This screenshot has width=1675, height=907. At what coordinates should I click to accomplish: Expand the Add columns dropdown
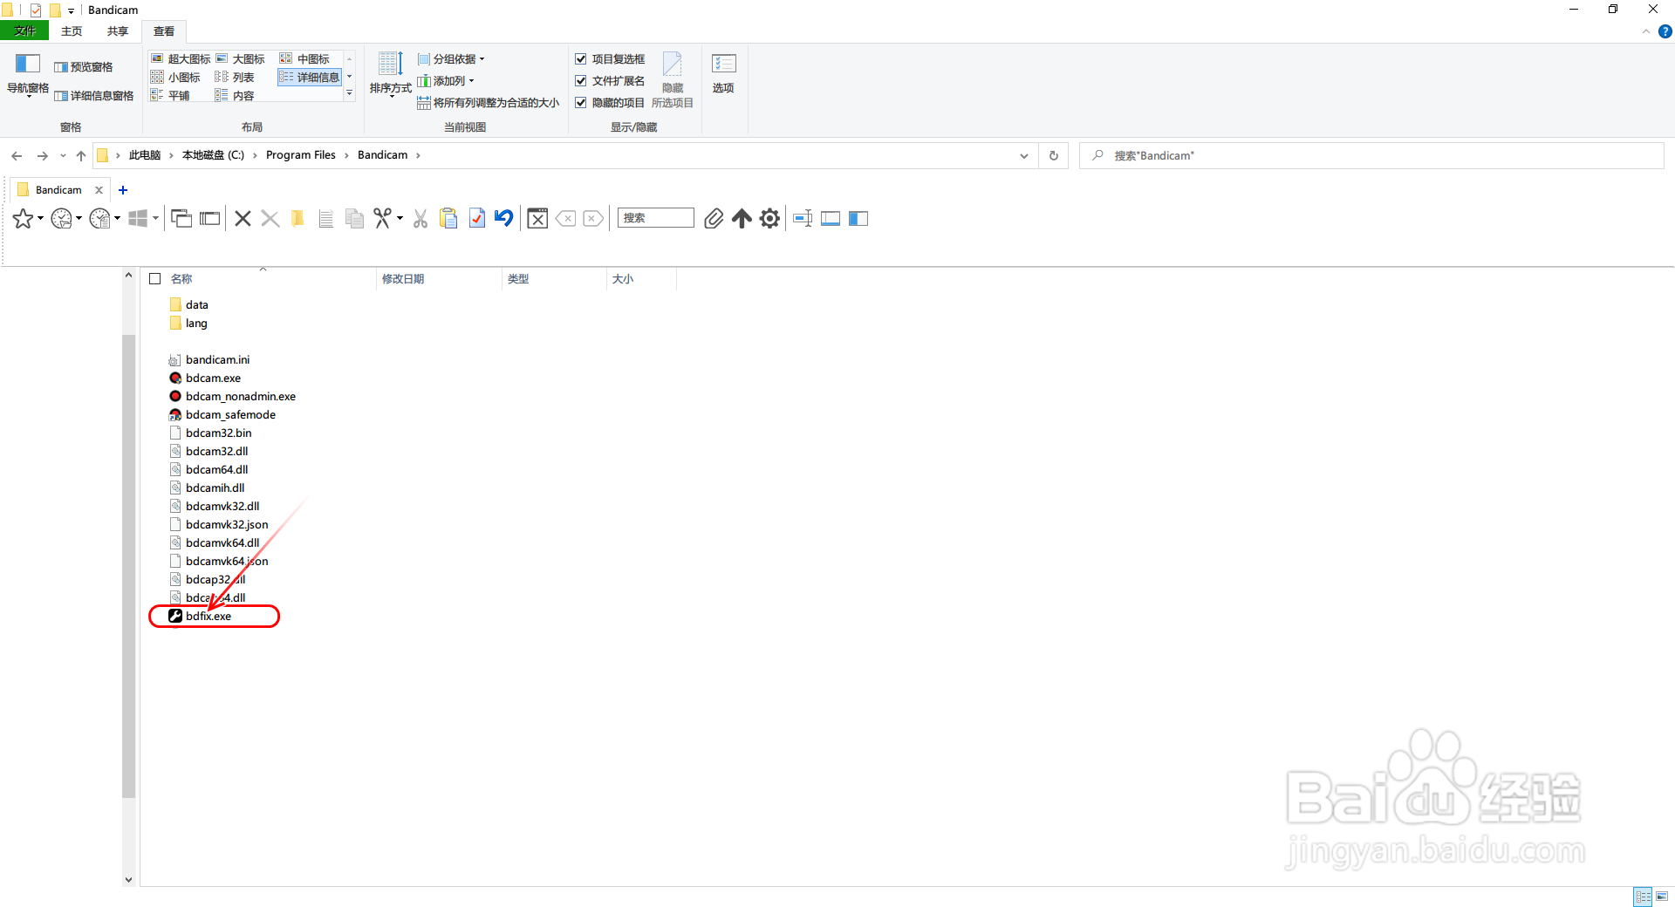click(x=446, y=81)
